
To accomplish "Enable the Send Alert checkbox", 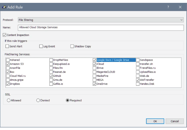I will coord(7,46).
